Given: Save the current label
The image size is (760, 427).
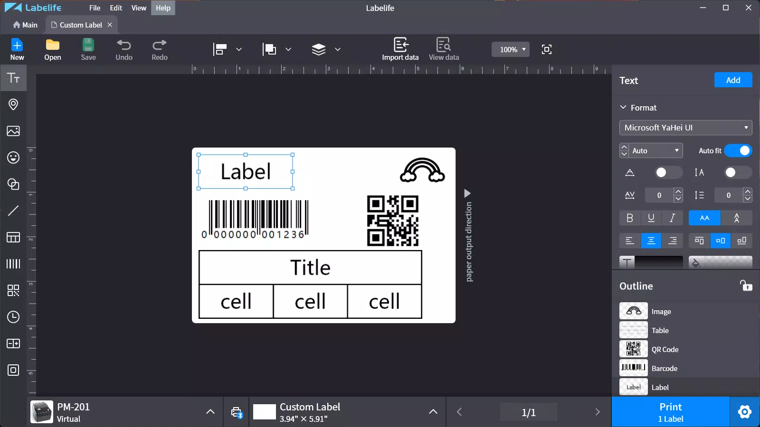Looking at the screenshot, I should click(88, 49).
